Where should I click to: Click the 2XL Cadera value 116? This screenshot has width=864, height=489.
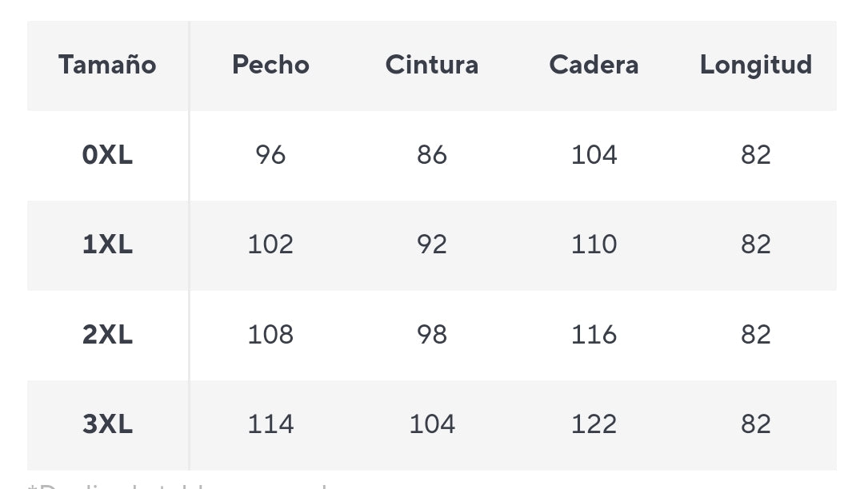(594, 335)
